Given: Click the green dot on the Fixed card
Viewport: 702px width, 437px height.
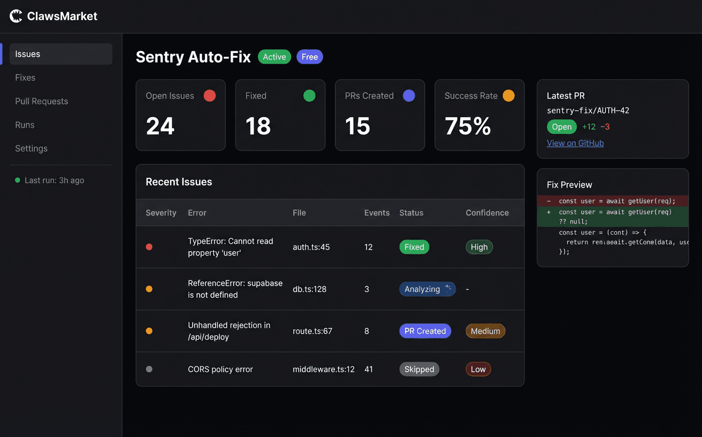Looking at the screenshot, I should pos(309,95).
